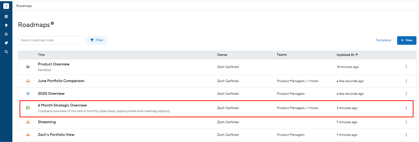This screenshot has height=142, width=419.
Task: Click the Product Overview folder icon
Action: [x=28, y=67]
